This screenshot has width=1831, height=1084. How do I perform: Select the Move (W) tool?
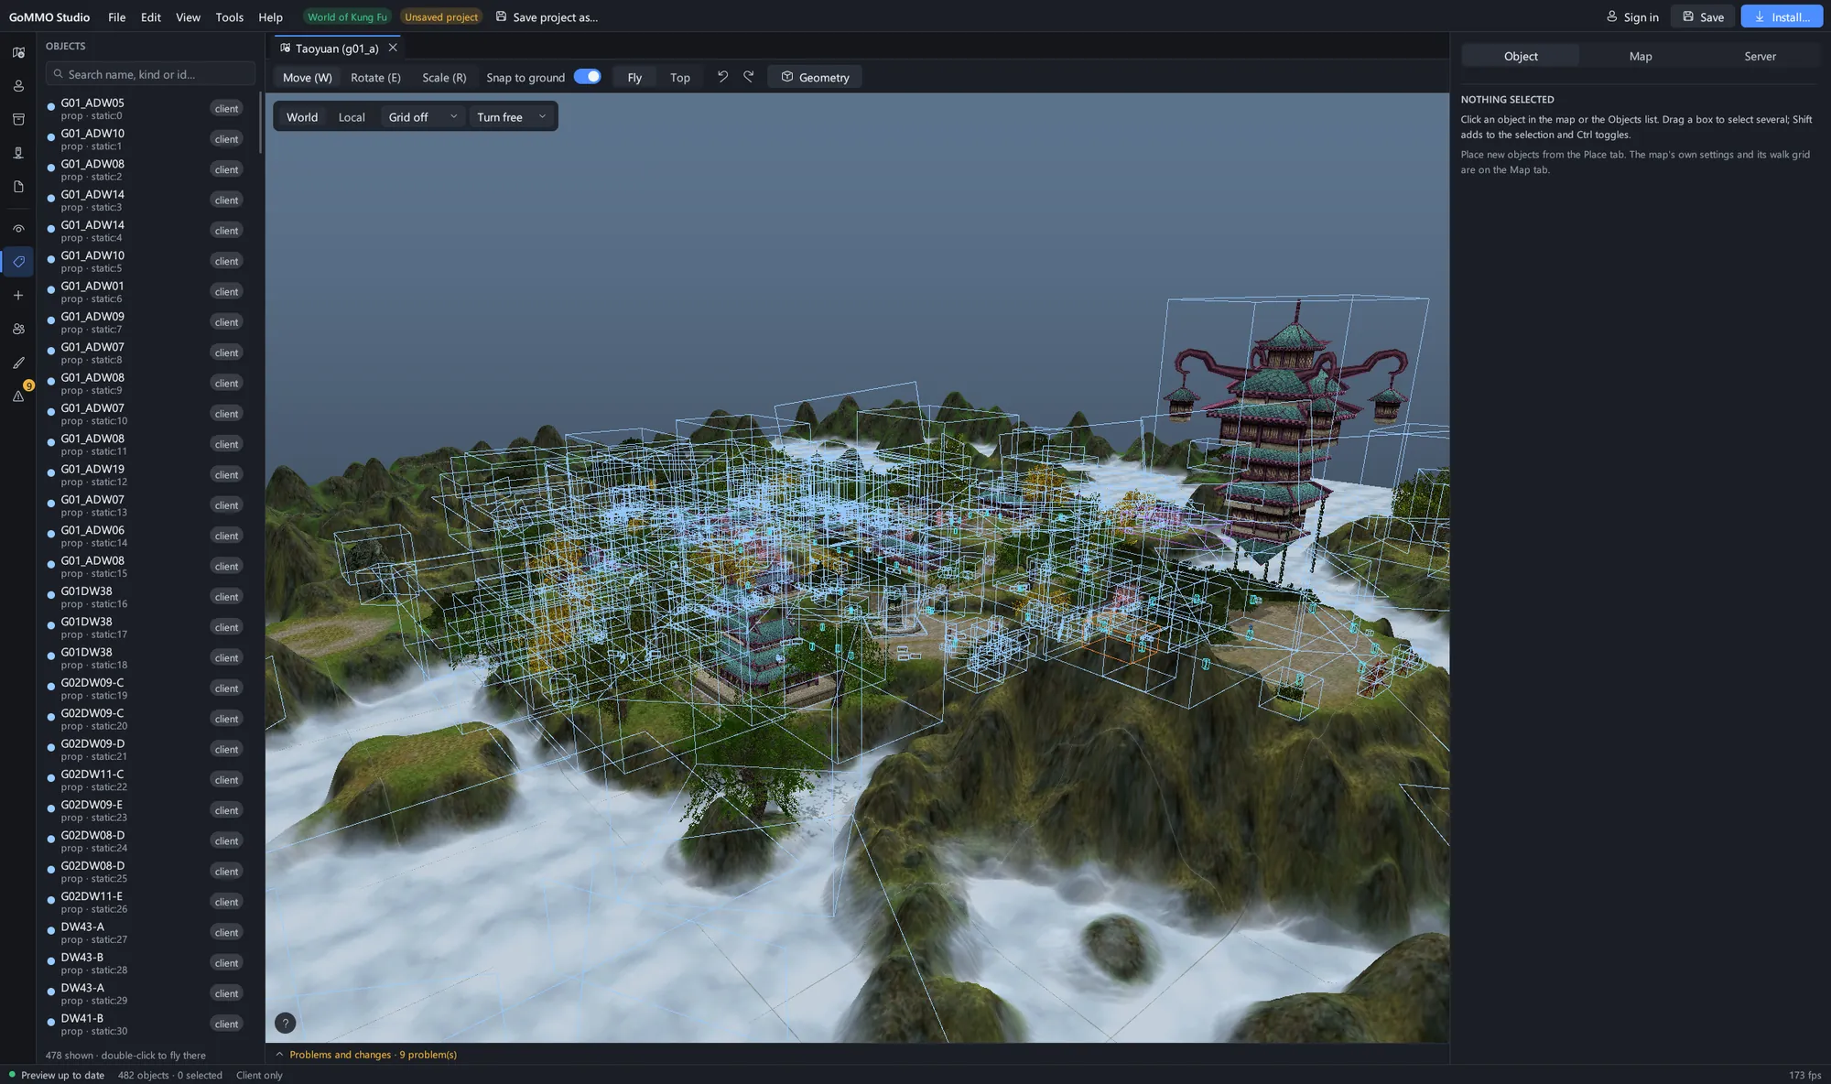[x=308, y=78]
